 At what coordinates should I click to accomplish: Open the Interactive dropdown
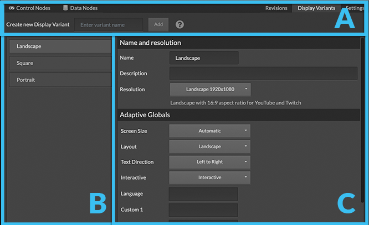(209, 177)
